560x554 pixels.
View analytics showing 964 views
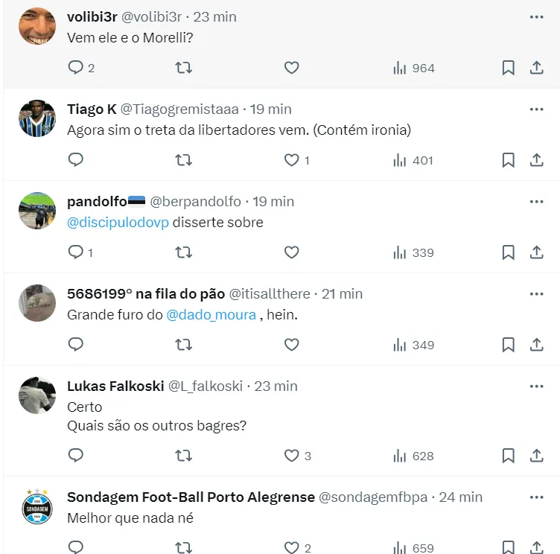(414, 68)
